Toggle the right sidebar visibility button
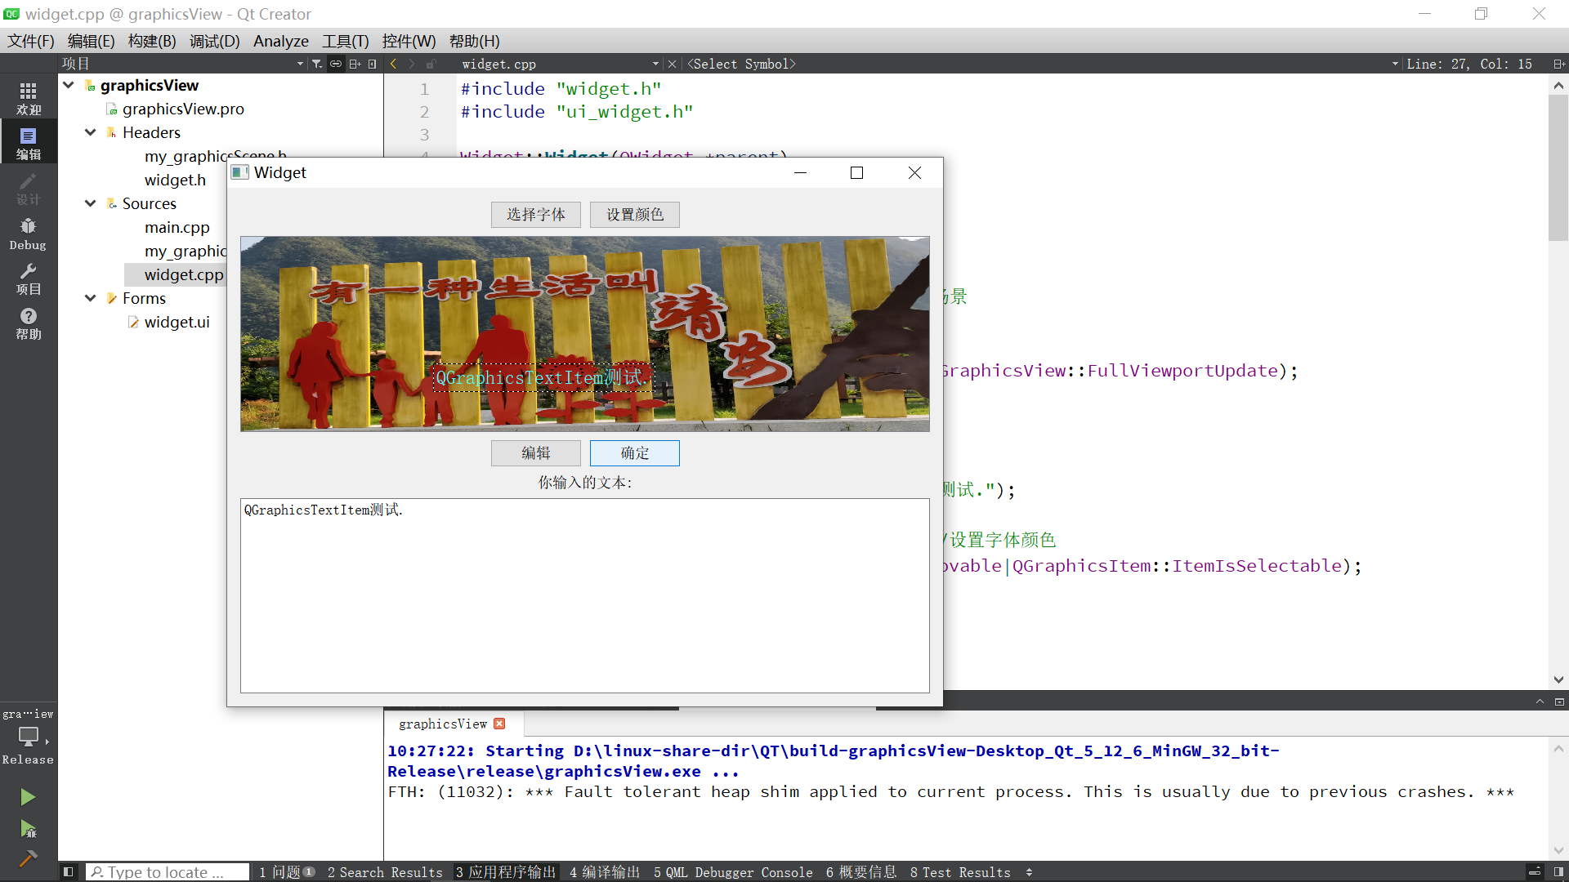The width and height of the screenshot is (1569, 882). (1558, 872)
